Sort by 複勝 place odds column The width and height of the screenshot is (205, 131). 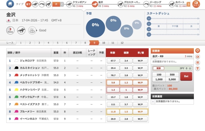(x=126, y=53)
